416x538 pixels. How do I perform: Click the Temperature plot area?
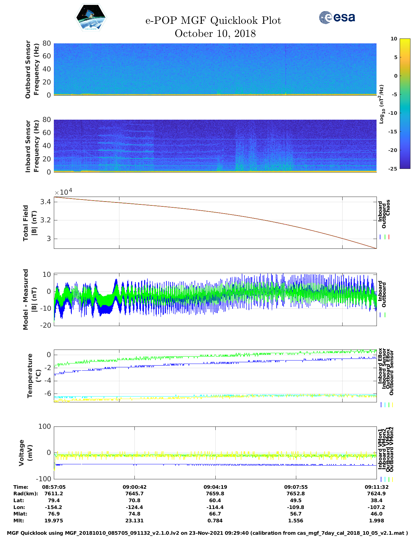click(215, 376)
